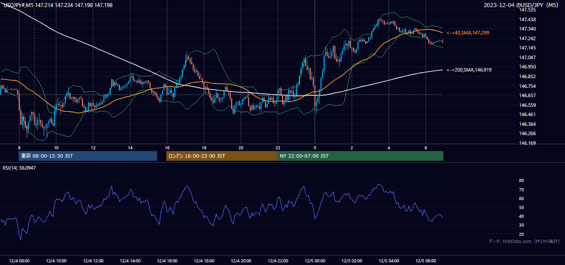
Task: Click the 147.242 price axis label
Action: coord(527,38)
